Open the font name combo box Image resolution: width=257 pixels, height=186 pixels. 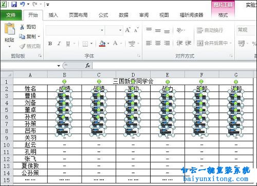[x=75, y=30]
